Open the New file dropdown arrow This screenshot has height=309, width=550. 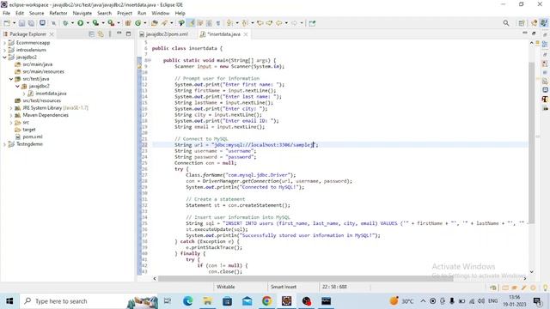pyautogui.click(x=14, y=23)
